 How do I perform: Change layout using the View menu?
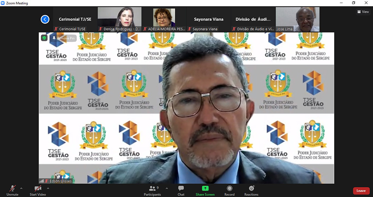pos(363,12)
